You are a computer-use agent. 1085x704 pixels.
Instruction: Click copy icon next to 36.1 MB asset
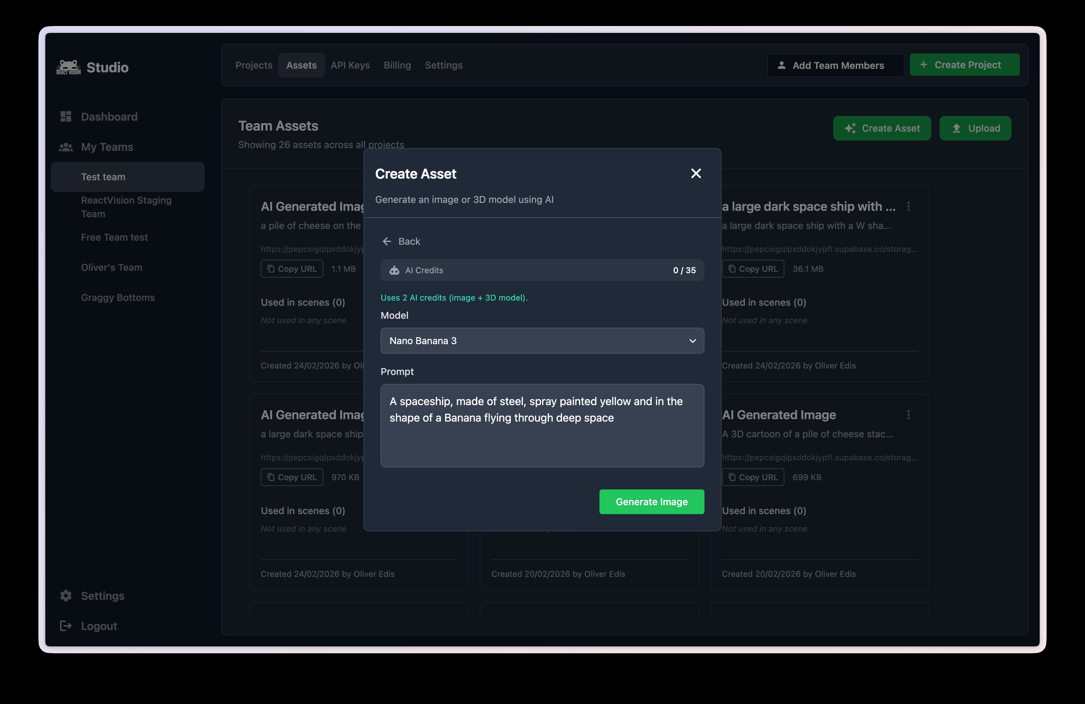732,269
